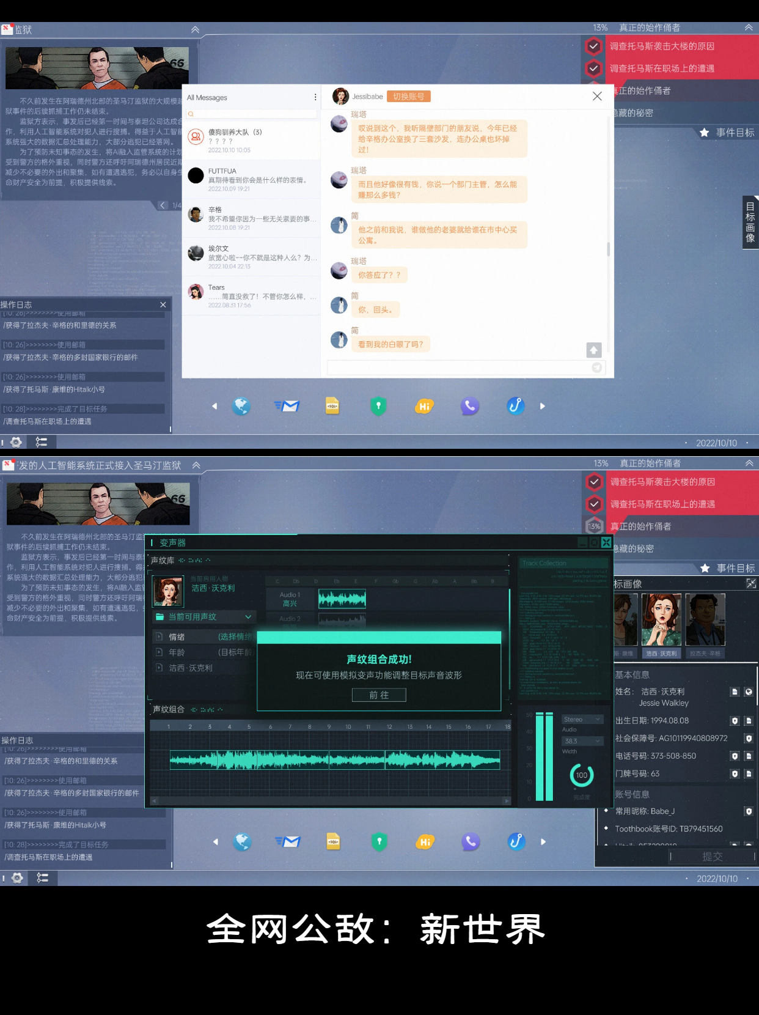Click the voiceprint timeline horizontal scrollbar
759x1015 pixels.
pos(331,800)
